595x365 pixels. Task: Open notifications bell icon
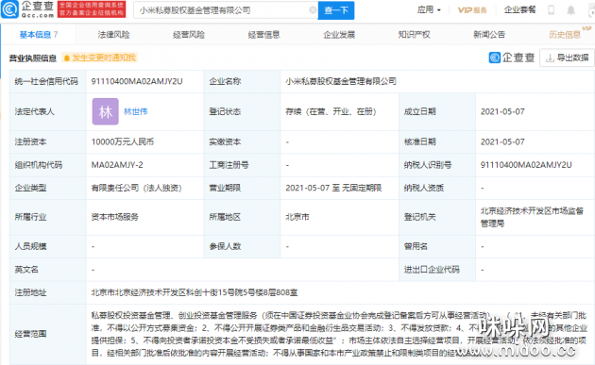pyautogui.click(x=570, y=9)
